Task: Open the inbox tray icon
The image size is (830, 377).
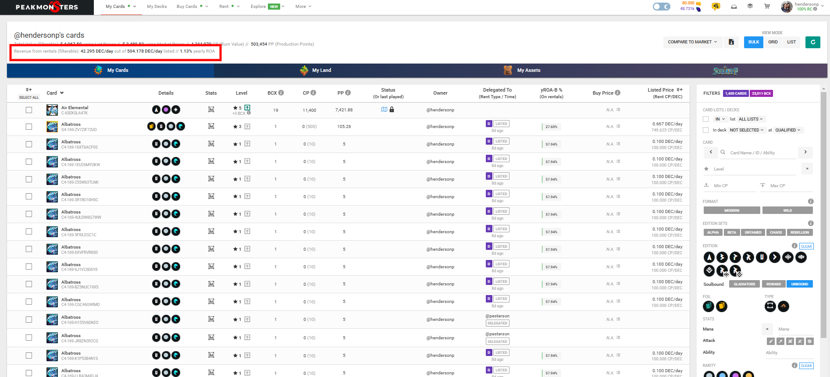Action: pyautogui.click(x=734, y=7)
